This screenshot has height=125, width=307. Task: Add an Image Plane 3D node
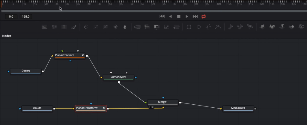(262, 27)
